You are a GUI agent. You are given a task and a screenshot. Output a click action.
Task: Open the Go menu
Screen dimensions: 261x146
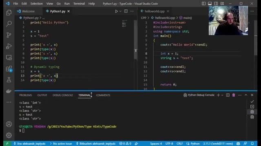(x=59, y=4)
